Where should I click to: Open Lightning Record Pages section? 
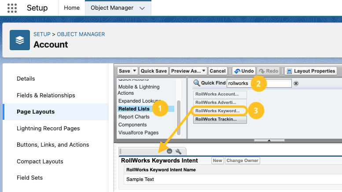[48, 128]
